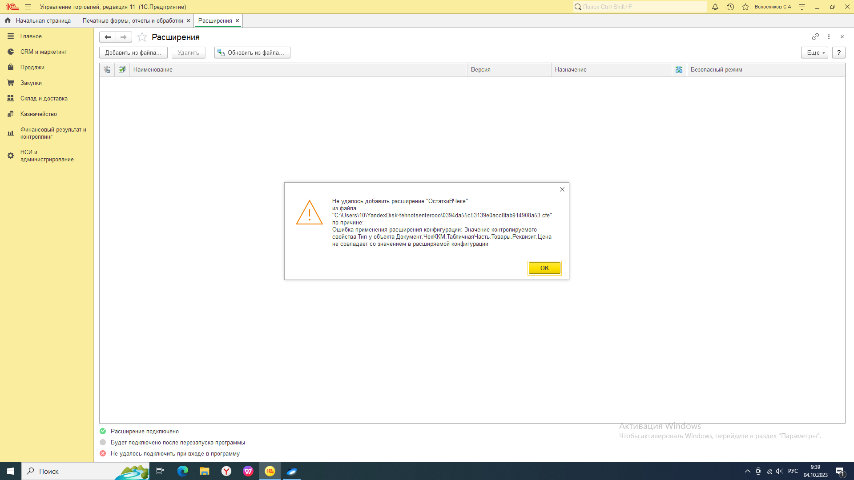
Task: Click first icon column header in table
Action: click(107, 69)
